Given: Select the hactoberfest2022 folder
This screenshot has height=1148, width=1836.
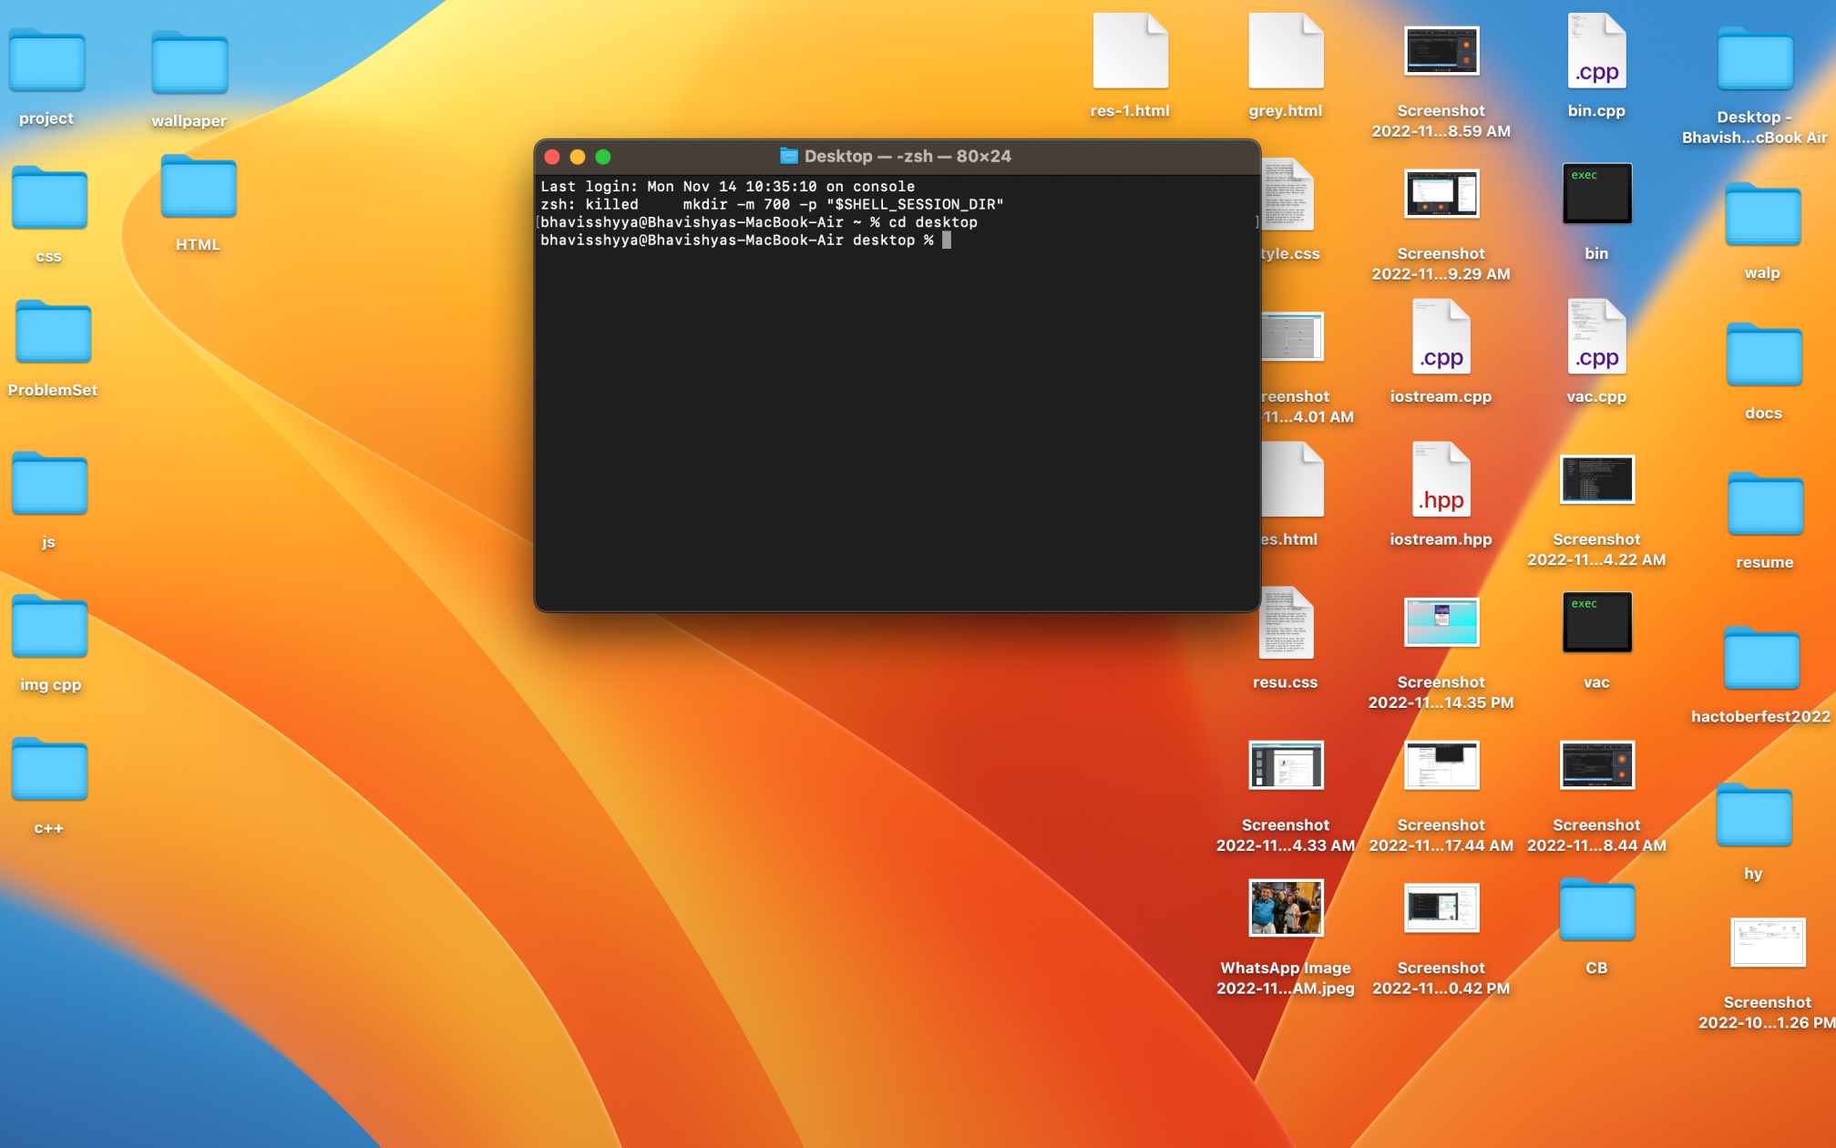Looking at the screenshot, I should 1760,660.
